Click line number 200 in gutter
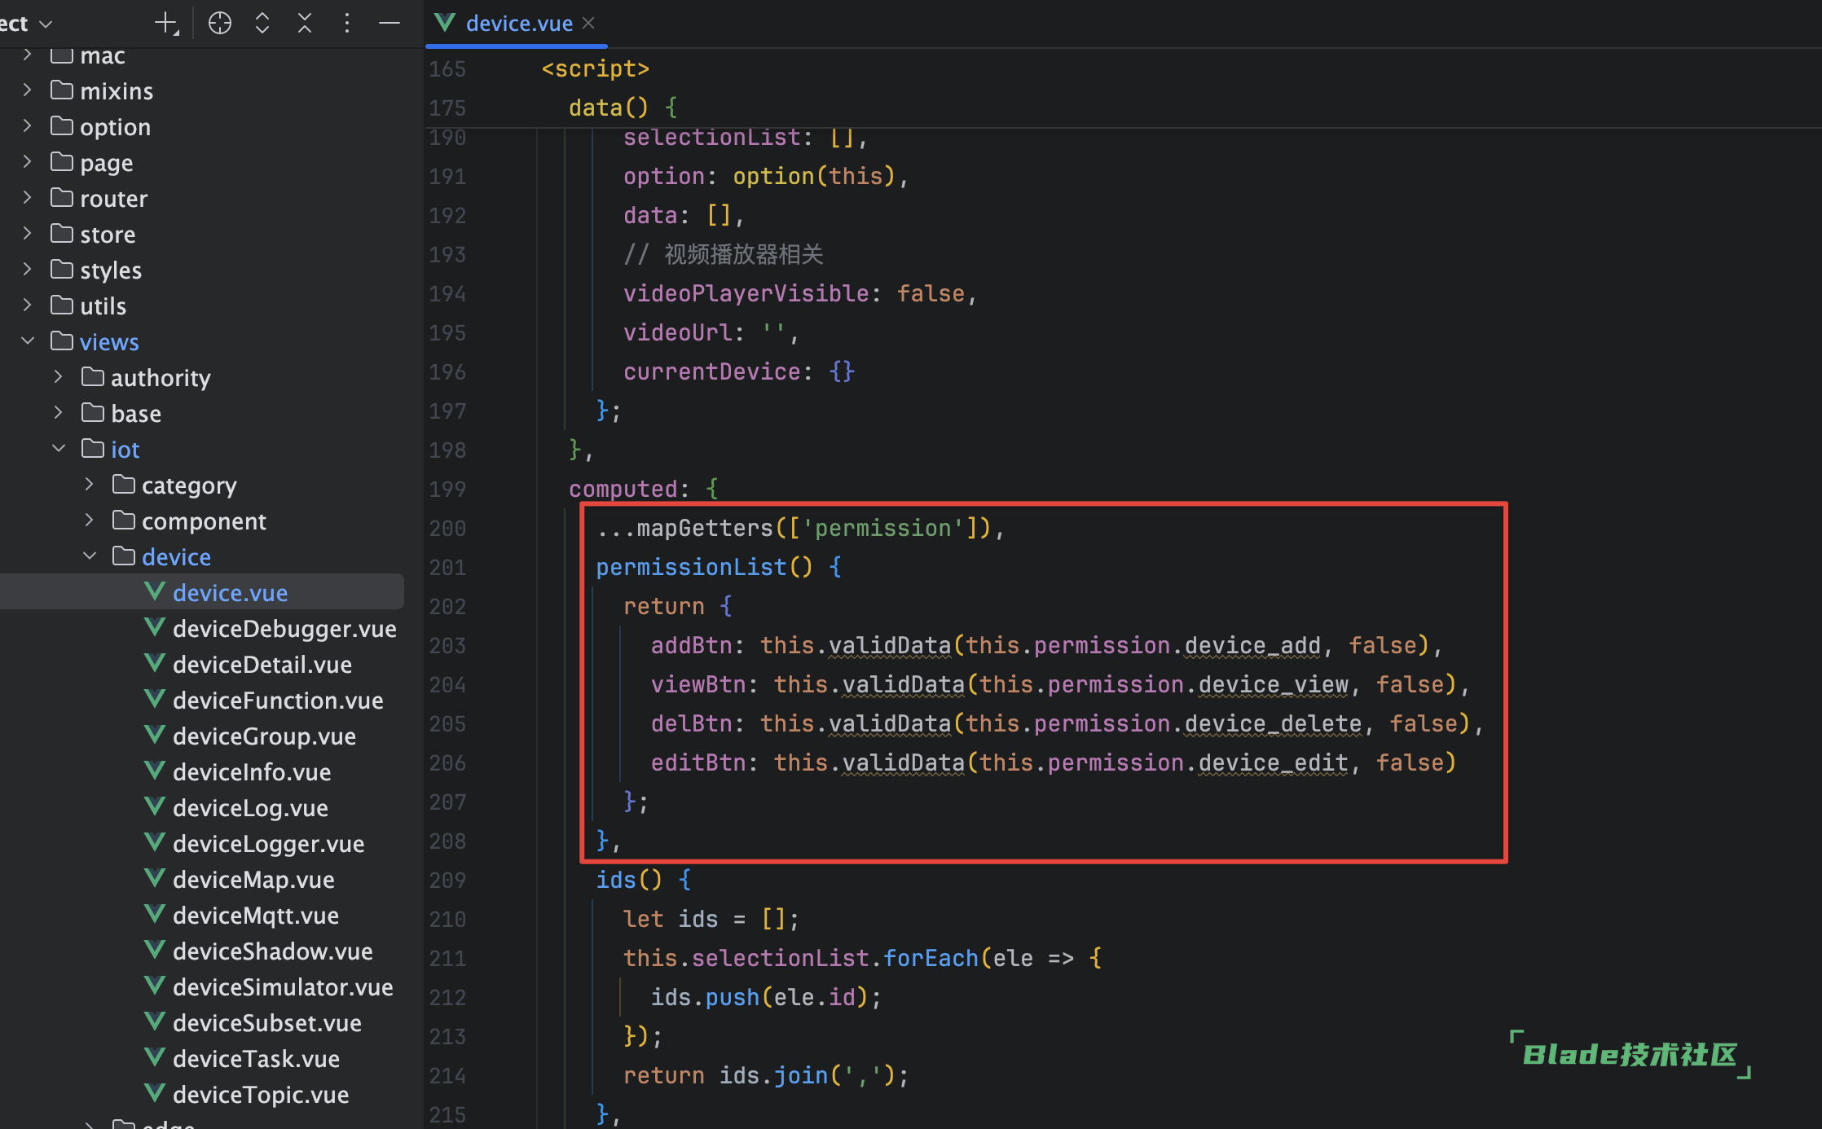Screen dimensions: 1822x1129 447,529
